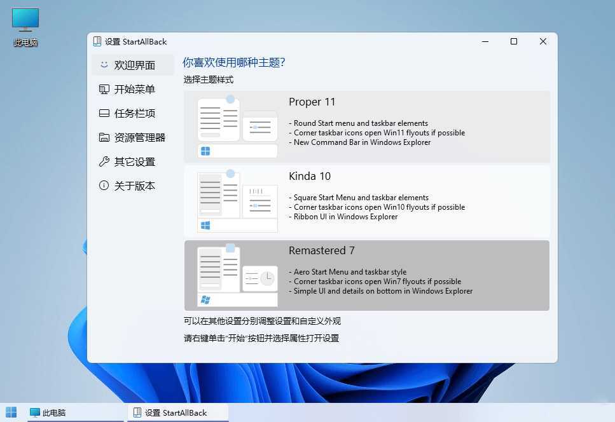Image resolution: width=615 pixels, height=422 pixels.
Task: Maximize the StartAllBack settings window
Action: coord(514,41)
